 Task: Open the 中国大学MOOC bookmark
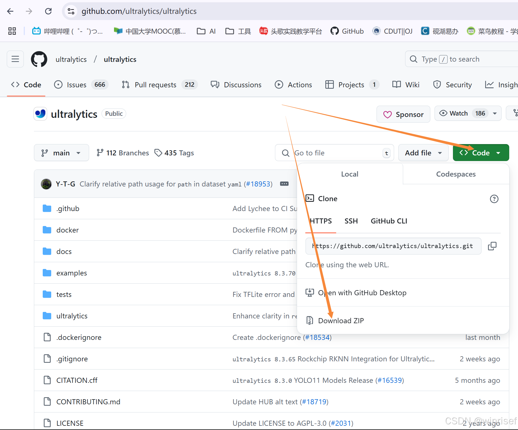click(150, 31)
